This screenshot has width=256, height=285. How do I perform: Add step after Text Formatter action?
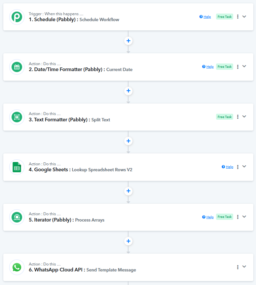pos(128,141)
